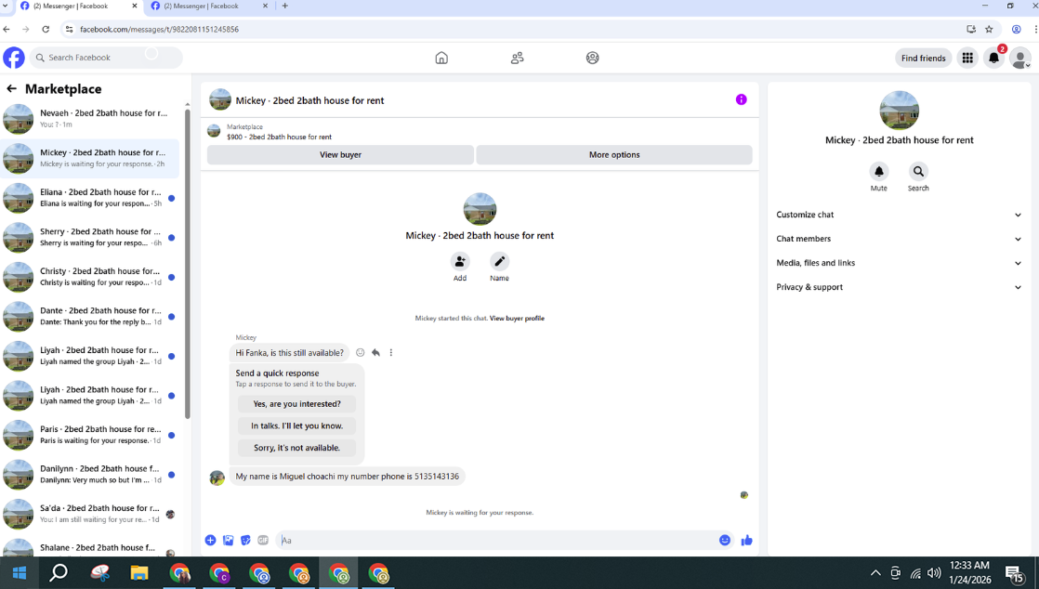Open Sa'da's conversation in the list
This screenshot has height=589, width=1039.
tap(90, 514)
